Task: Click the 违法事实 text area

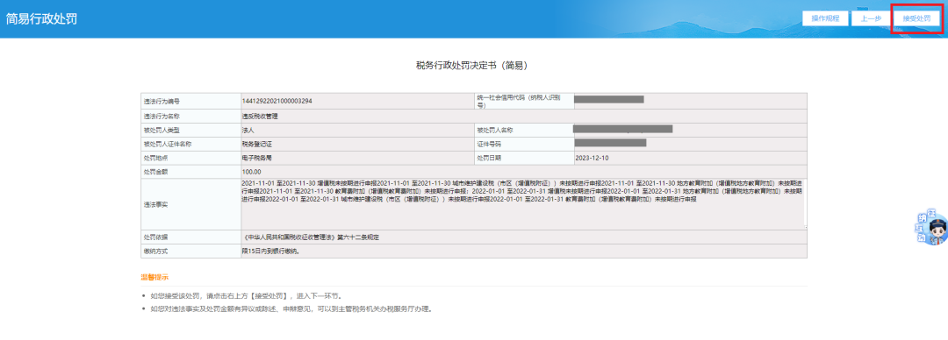Action: (x=523, y=204)
